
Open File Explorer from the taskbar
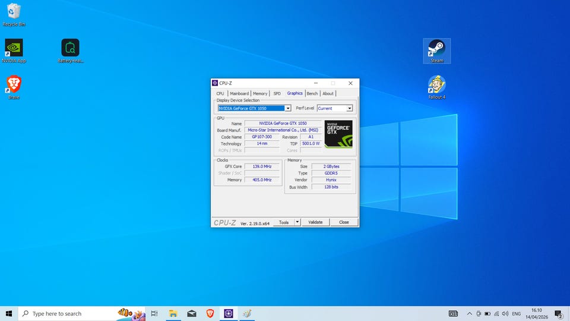(173, 313)
